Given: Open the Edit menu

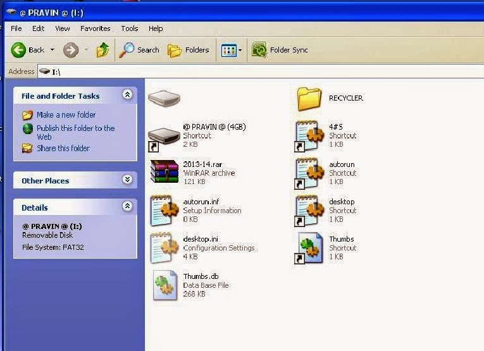Looking at the screenshot, I should click(38, 28).
